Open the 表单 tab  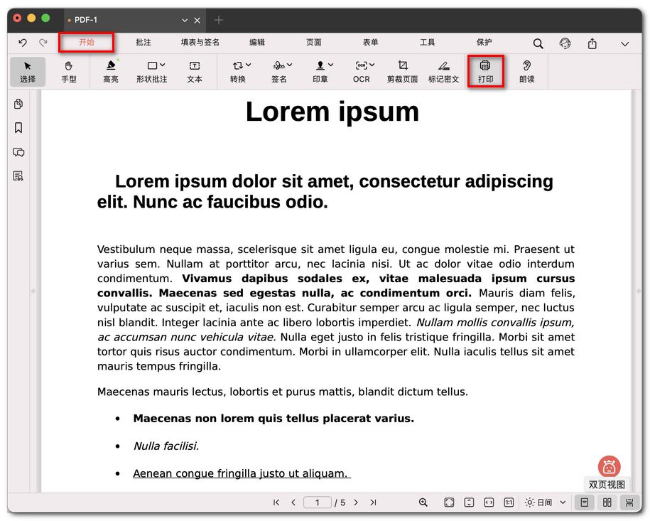tap(371, 43)
